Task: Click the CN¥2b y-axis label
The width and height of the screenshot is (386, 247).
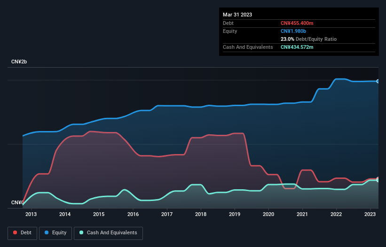Action: 19,62
